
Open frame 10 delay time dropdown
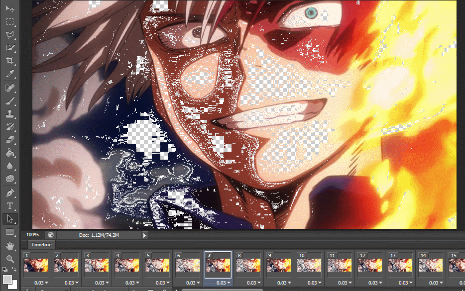(315, 283)
